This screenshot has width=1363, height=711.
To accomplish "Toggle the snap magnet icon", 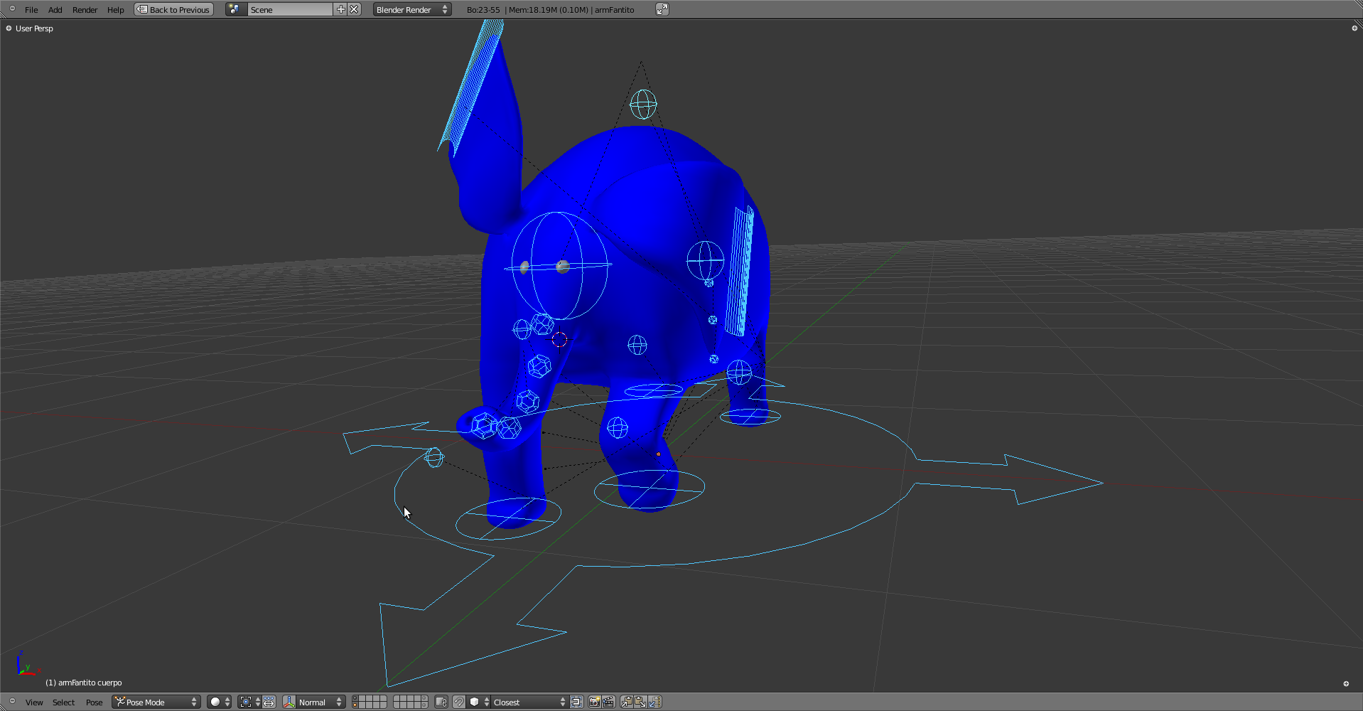I will coord(459,702).
